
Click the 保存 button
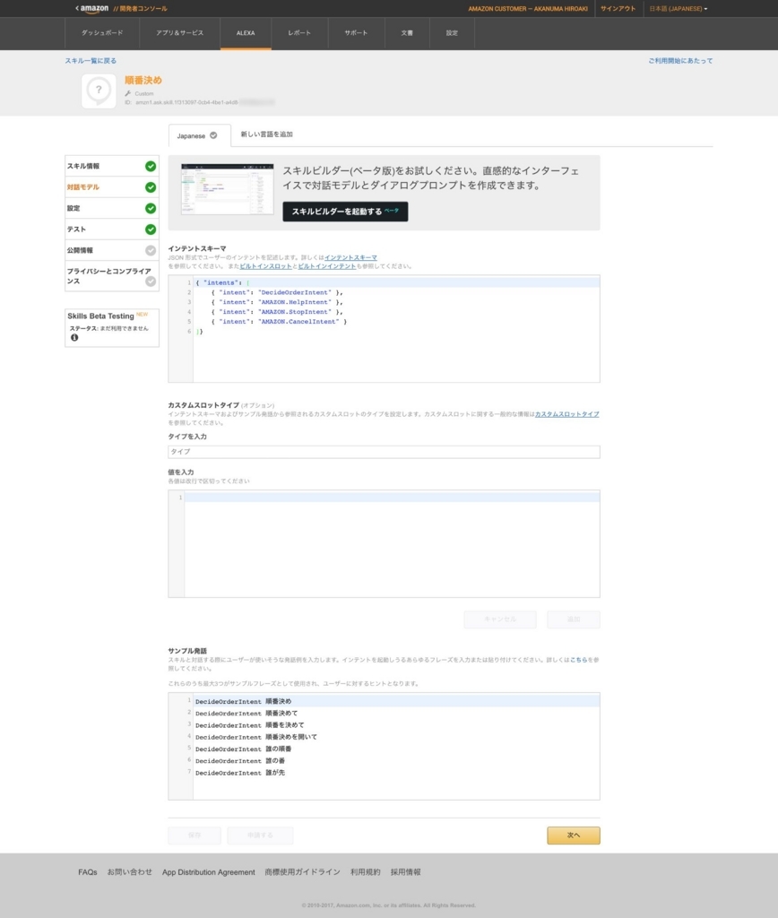[x=194, y=836]
